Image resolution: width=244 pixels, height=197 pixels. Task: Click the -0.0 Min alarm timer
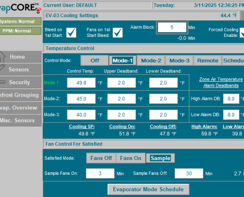186,38
